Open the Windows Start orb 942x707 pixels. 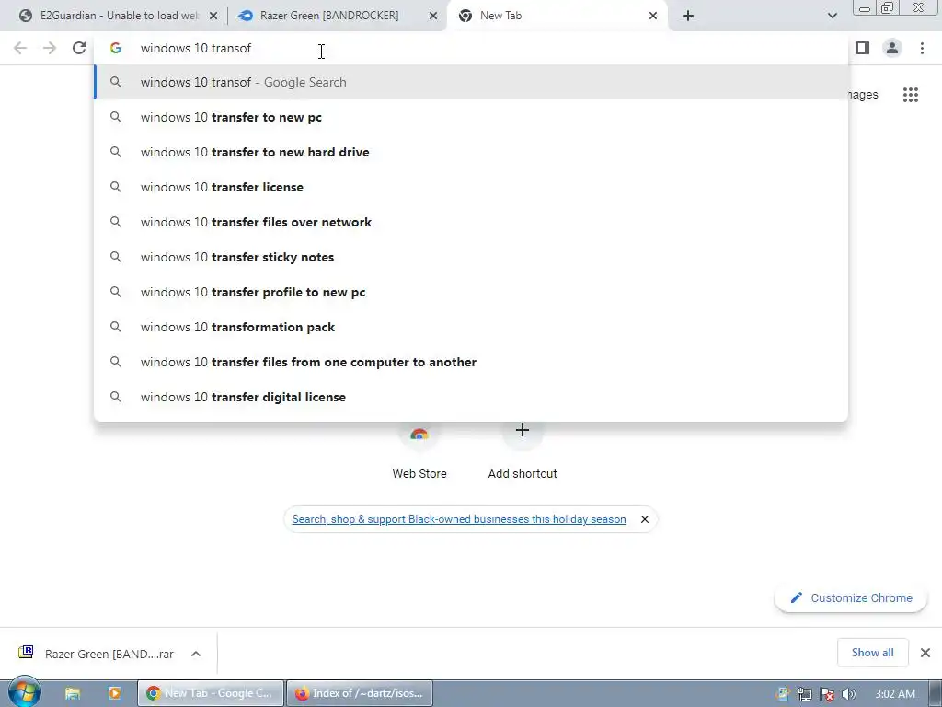24,692
